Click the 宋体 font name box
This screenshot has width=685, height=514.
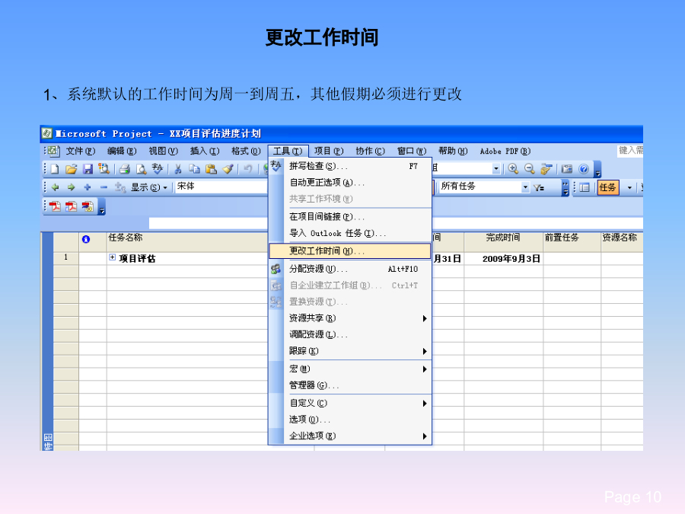point(222,187)
